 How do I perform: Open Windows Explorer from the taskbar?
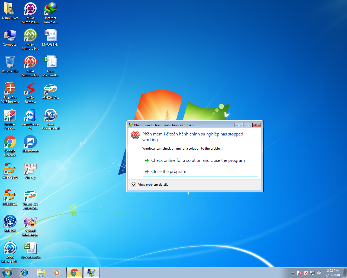pyautogui.click(x=41, y=273)
